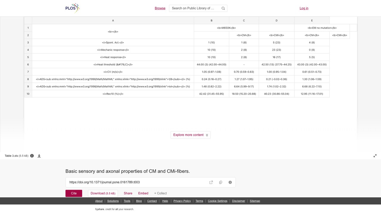Click + Collect option
This screenshot has height=214, width=381.
tap(160, 193)
